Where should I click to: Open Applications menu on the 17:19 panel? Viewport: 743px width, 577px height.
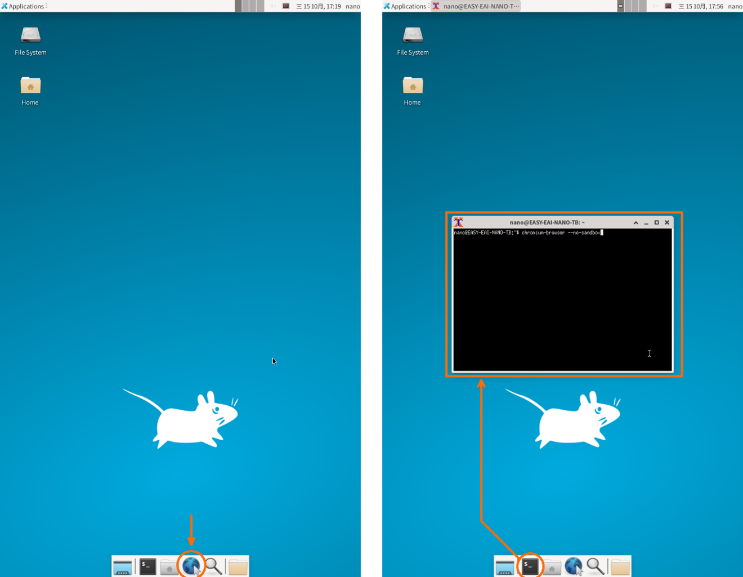[23, 6]
